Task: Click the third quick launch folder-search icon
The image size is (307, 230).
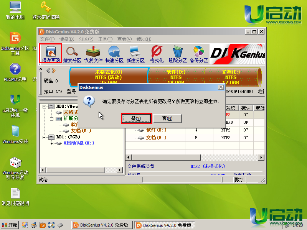Action: pyautogui.click(x=43, y=225)
